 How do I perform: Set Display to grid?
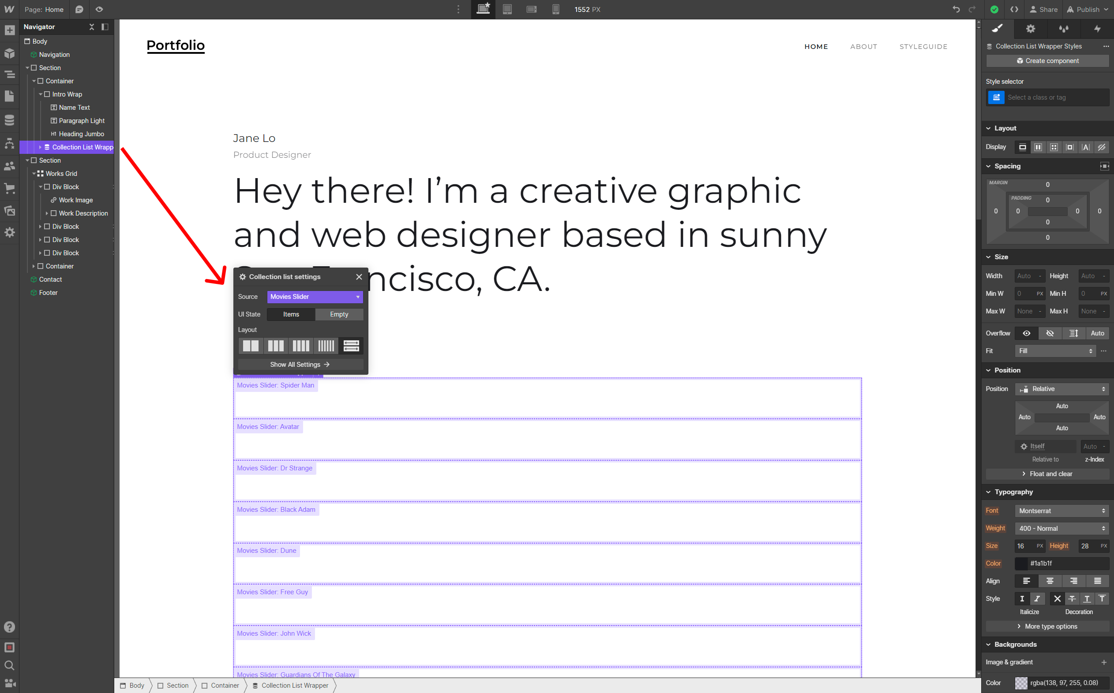tap(1054, 147)
